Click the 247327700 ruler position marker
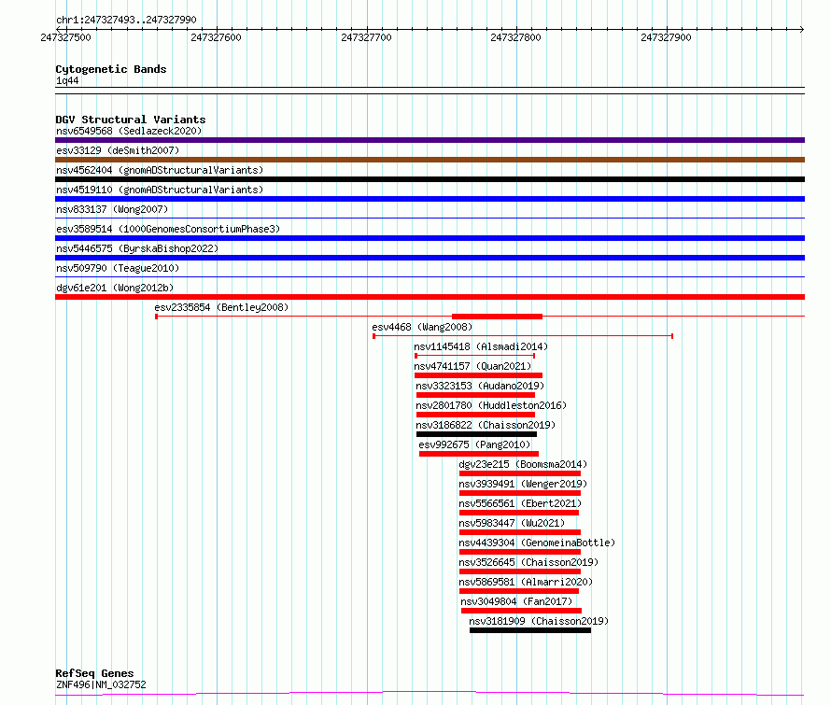The height and width of the screenshot is (705, 831). (x=366, y=37)
